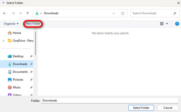Go to Home in the sidebar
The height and width of the screenshot is (112, 181).
14,33
